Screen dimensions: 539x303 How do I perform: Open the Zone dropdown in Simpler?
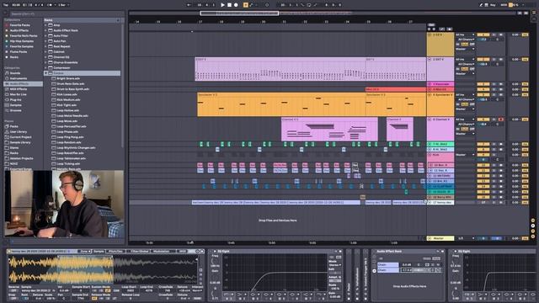tap(85, 252)
